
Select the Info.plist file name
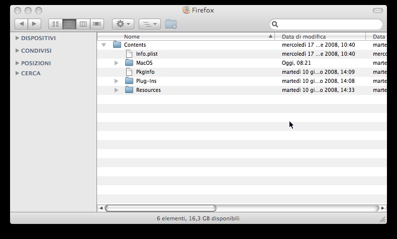147,54
